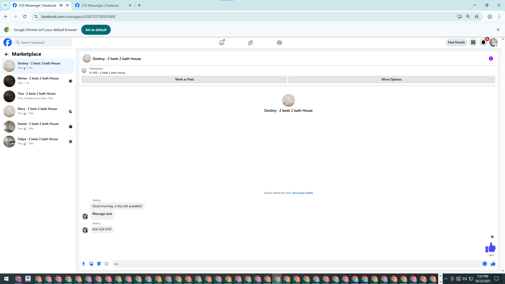Click More Options button

(x=391, y=79)
